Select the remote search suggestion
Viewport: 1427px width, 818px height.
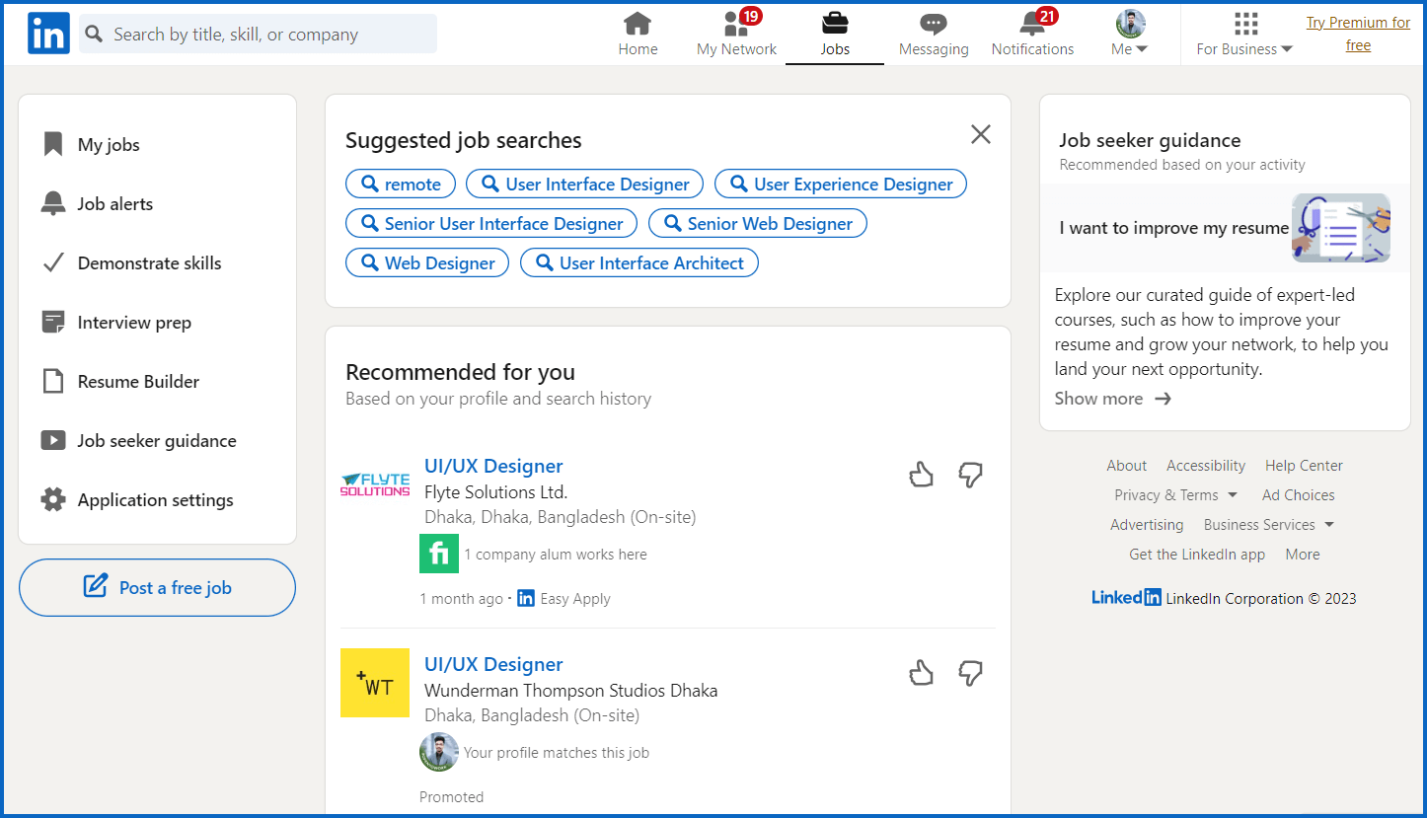(x=401, y=185)
